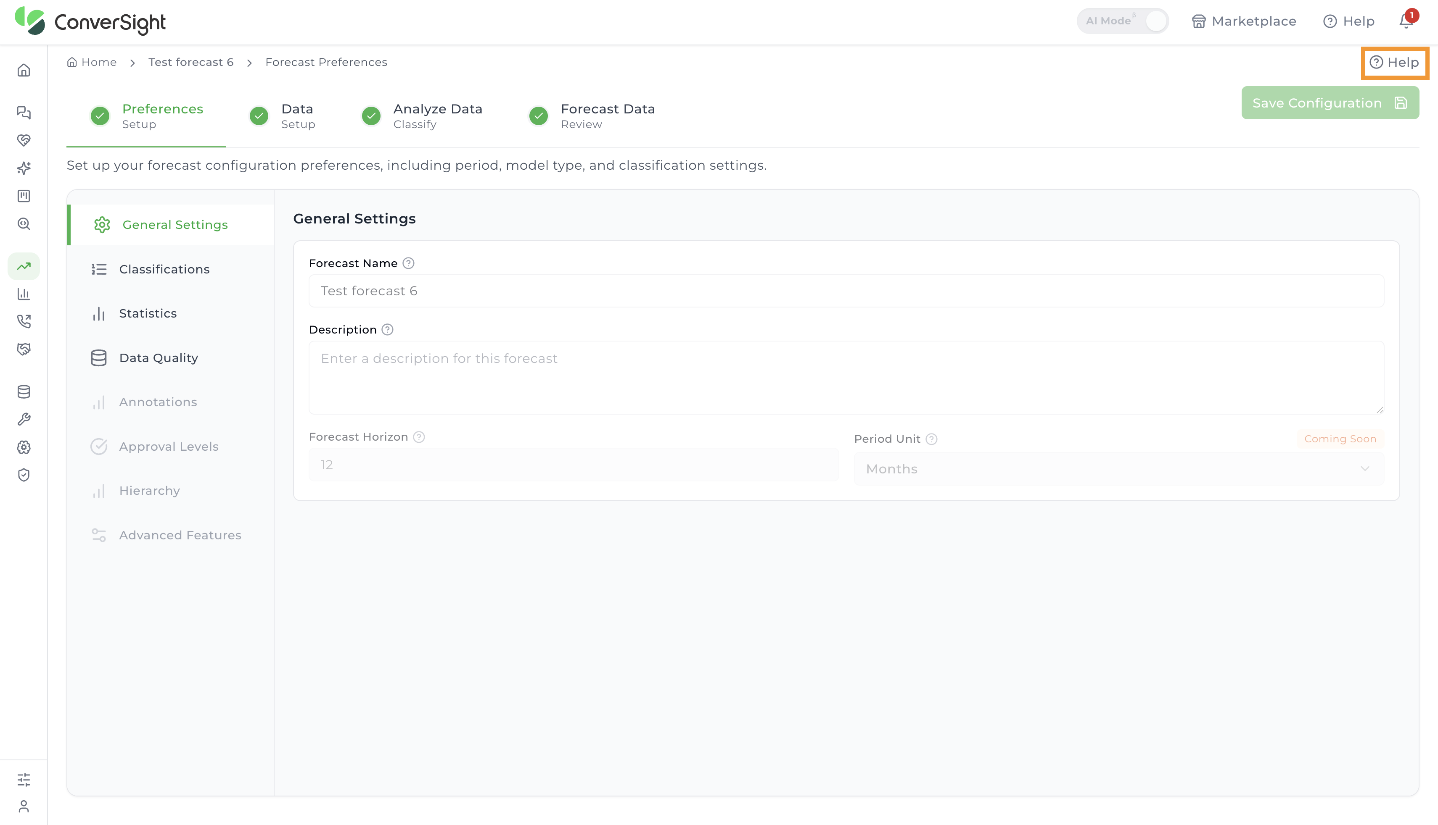This screenshot has width=1438, height=825.
Task: Click the Save Configuration button
Action: (x=1330, y=103)
